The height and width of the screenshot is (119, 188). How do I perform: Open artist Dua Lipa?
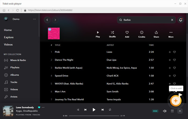[111, 60]
